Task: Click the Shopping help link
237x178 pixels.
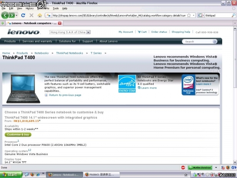Action: click(x=181, y=32)
